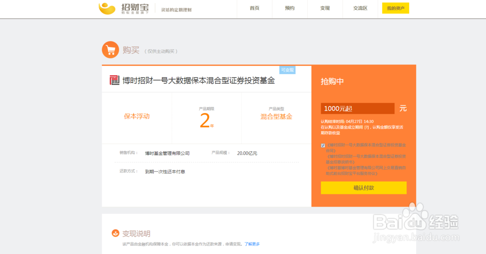Click the fund title 博时招财一号大数据保本混合型证券投资基金
This screenshot has height=254, width=486.
pos(199,80)
